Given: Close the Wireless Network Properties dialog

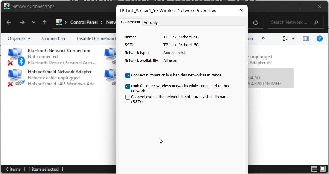Looking at the screenshot, I should [241, 11].
